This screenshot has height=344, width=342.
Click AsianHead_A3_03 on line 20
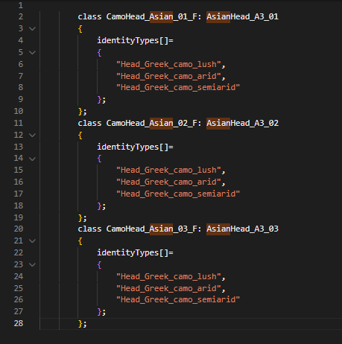click(x=242, y=229)
